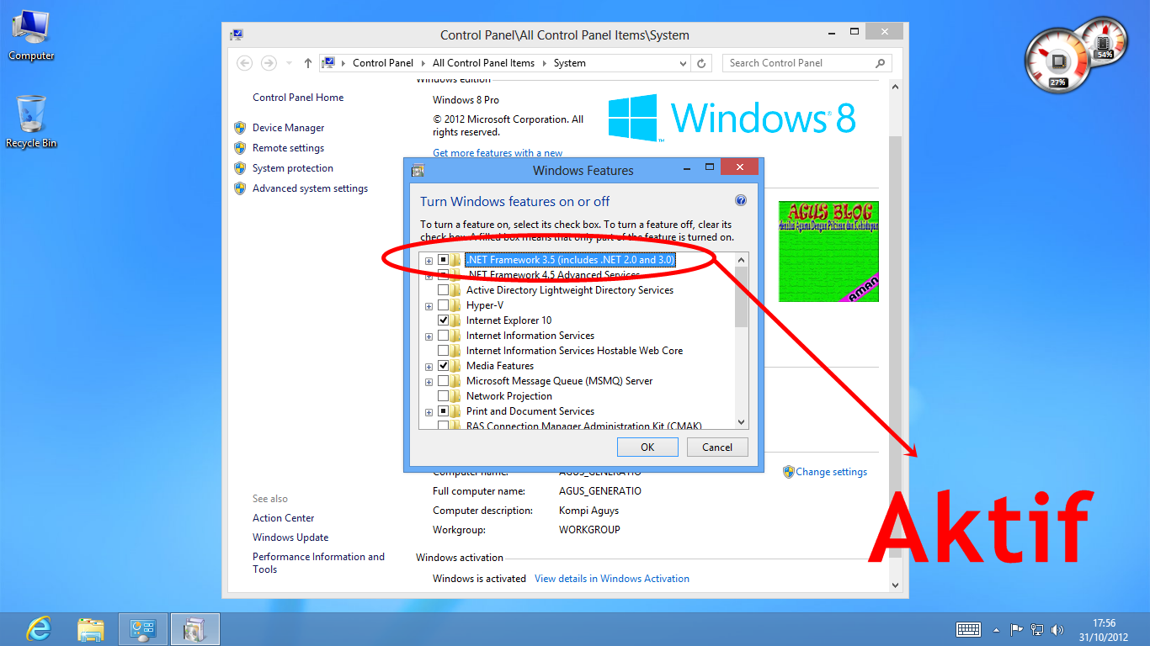
Task: Open the Computer desktop icon
Action: click(x=31, y=35)
